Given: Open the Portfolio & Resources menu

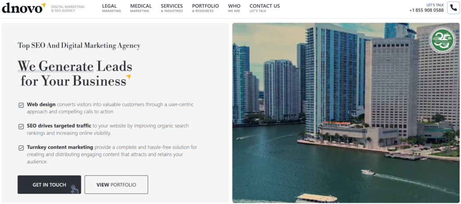Looking at the screenshot, I should click(x=205, y=8).
